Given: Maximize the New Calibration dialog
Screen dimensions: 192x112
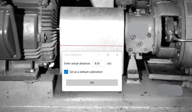Looking at the screenshot, I should (x=108, y=55).
